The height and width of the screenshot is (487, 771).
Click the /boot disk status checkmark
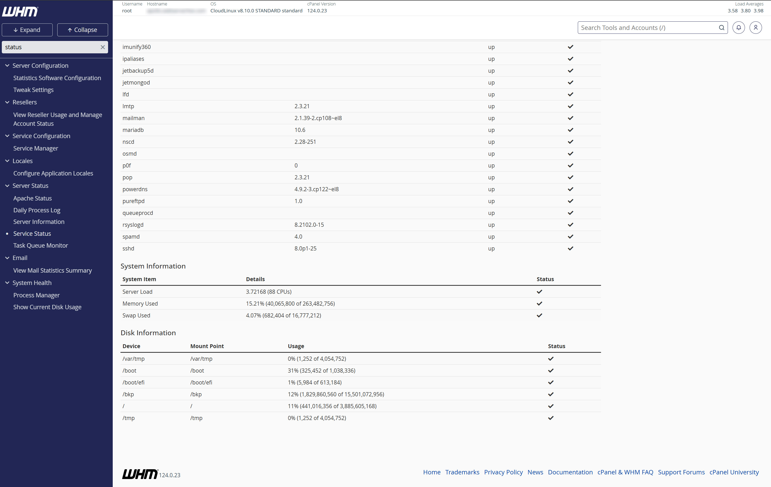[550, 371]
